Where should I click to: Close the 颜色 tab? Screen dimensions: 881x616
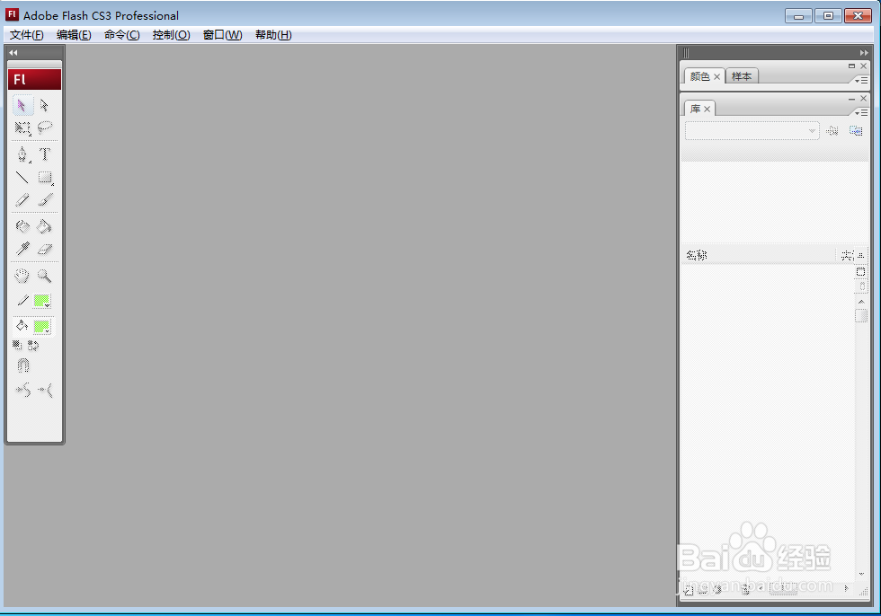click(717, 77)
